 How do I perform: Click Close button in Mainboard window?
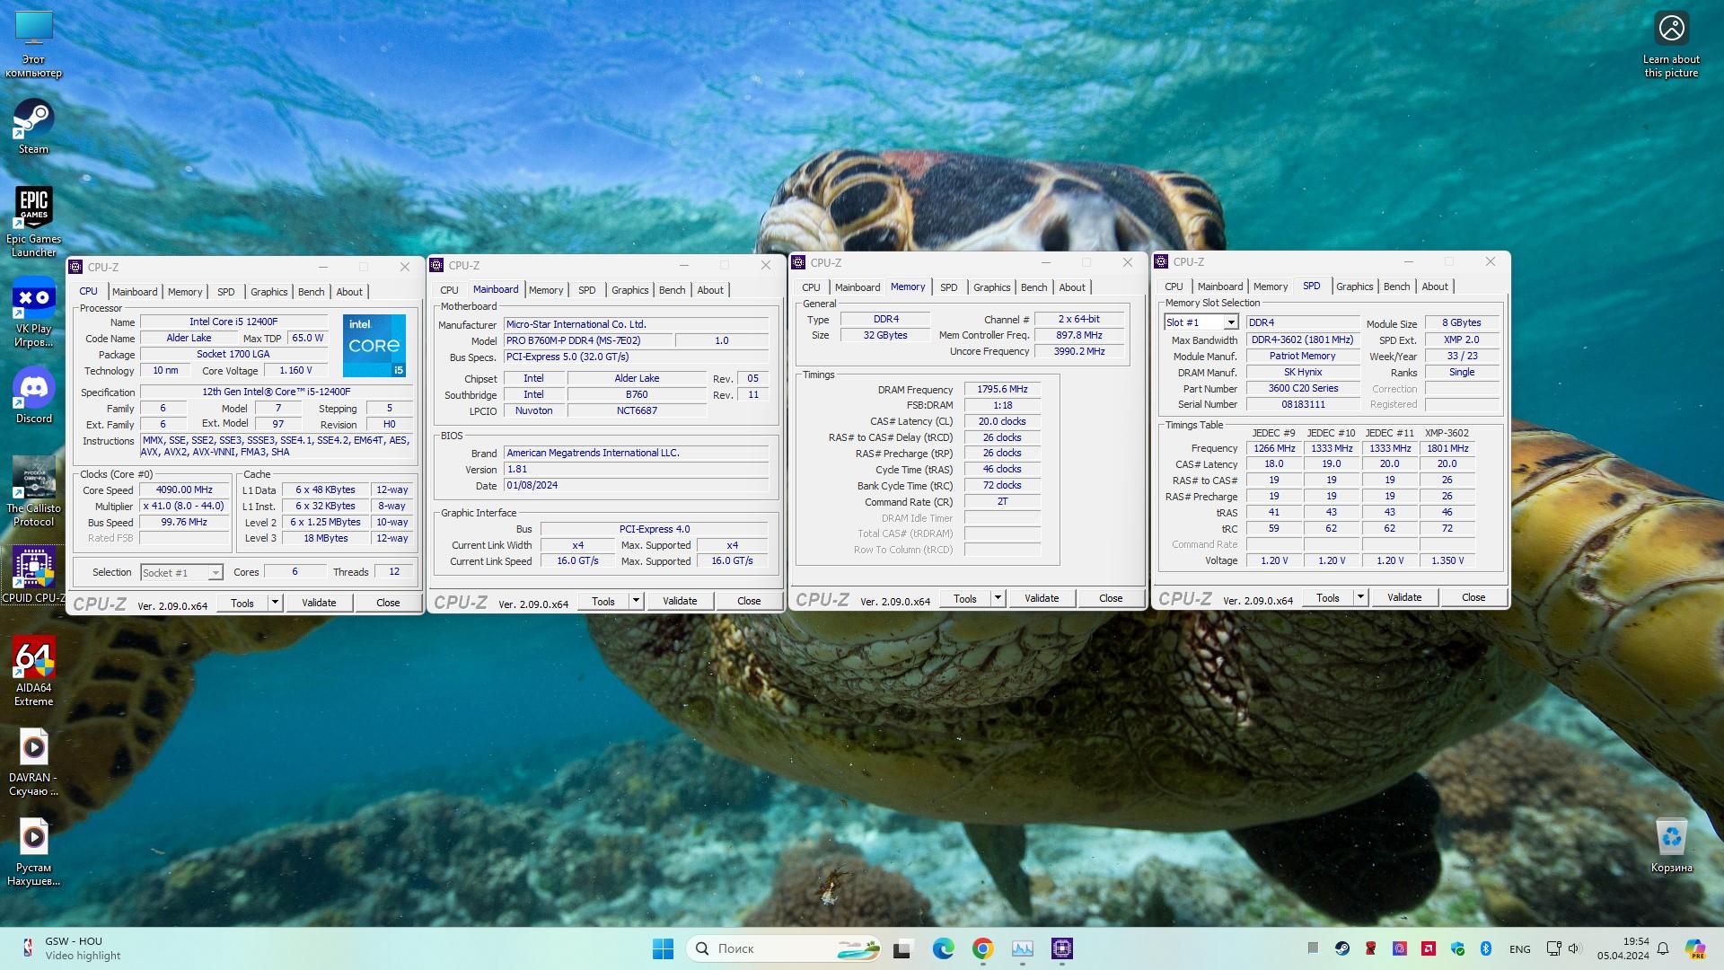748,601
